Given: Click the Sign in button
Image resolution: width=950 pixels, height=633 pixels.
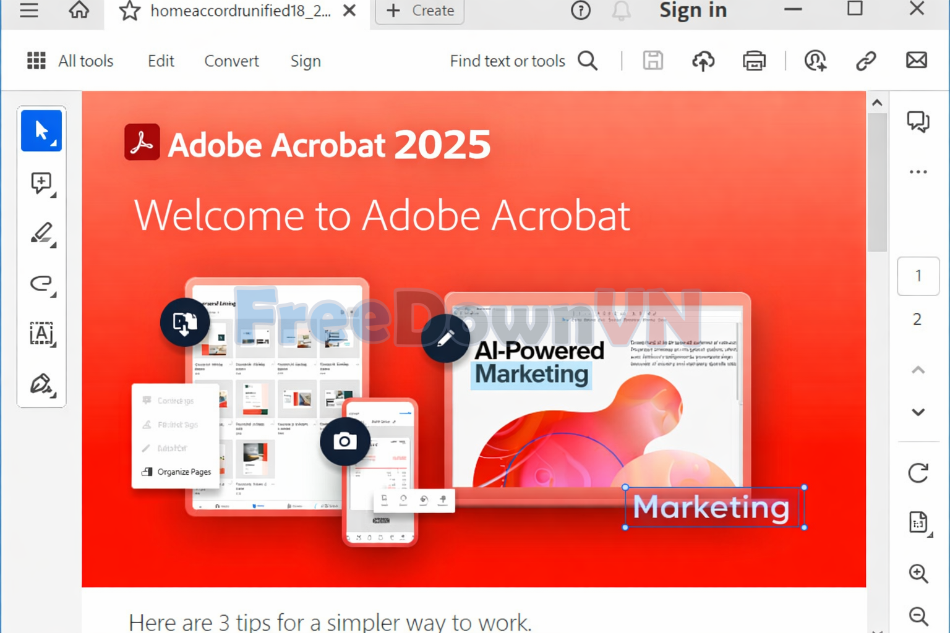Looking at the screenshot, I should pyautogui.click(x=693, y=11).
